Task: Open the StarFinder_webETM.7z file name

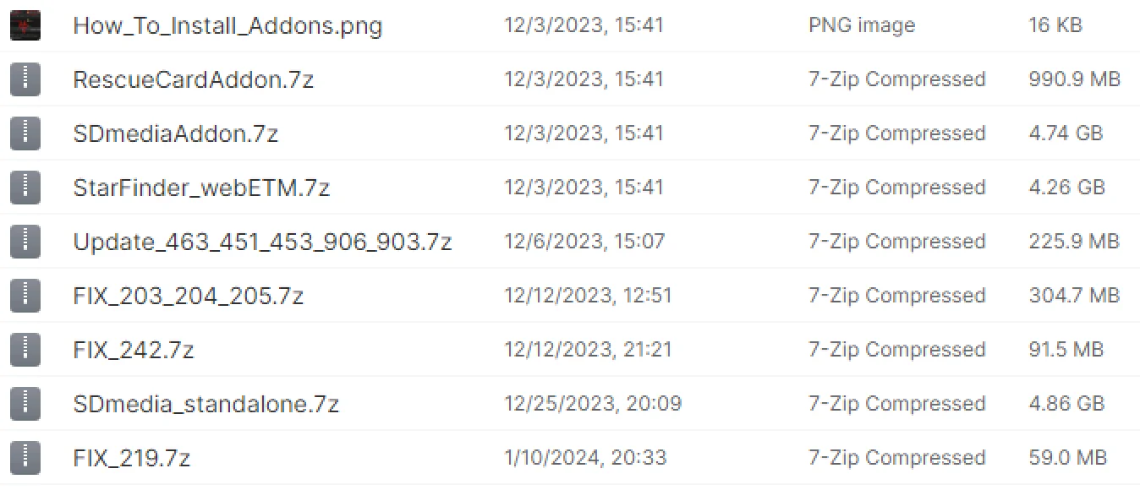Action: (201, 188)
